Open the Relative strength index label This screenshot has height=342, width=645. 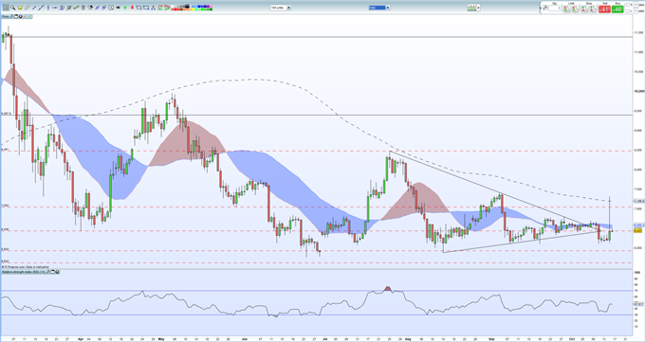click(24, 272)
